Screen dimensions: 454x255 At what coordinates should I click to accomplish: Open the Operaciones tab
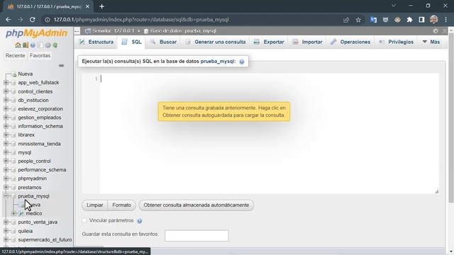point(350,42)
